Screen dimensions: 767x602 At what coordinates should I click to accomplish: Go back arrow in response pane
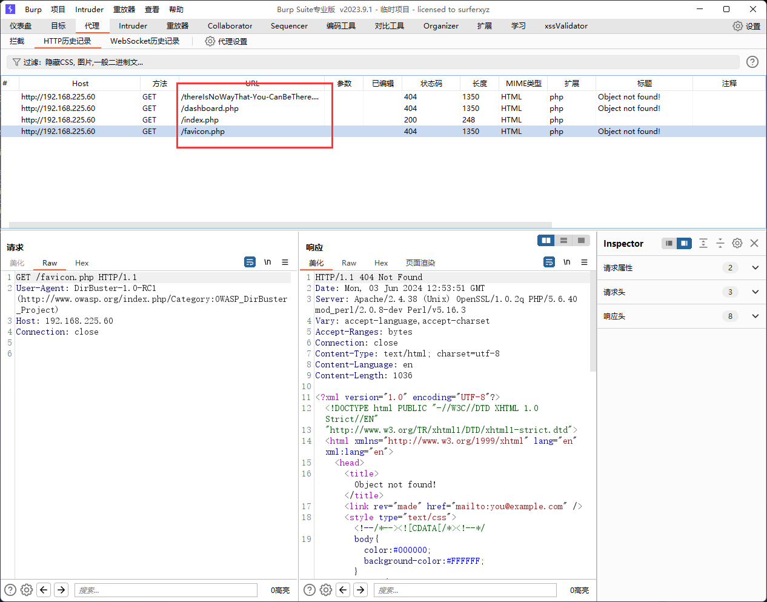point(343,589)
